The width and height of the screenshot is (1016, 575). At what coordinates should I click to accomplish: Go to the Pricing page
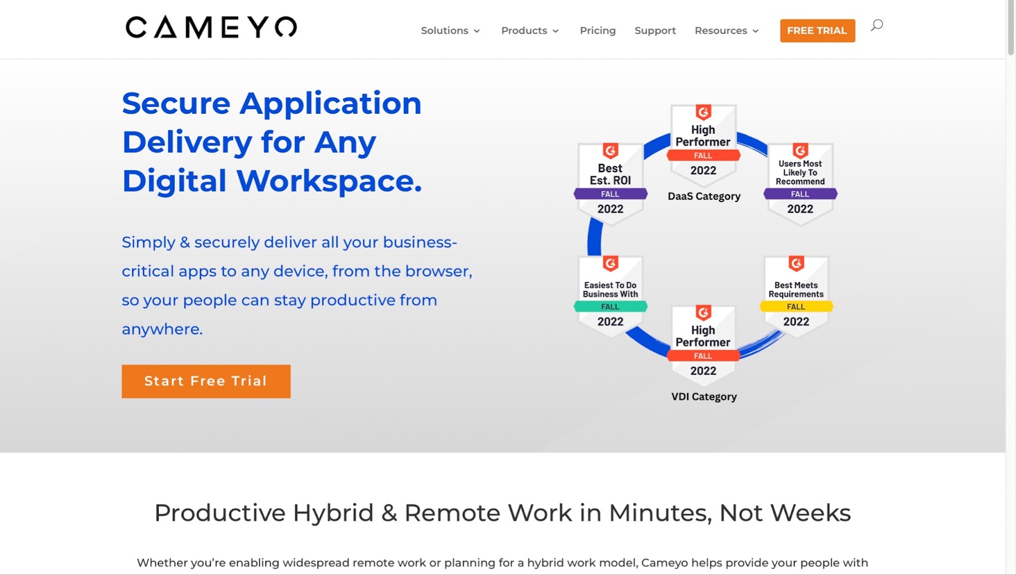click(x=598, y=30)
